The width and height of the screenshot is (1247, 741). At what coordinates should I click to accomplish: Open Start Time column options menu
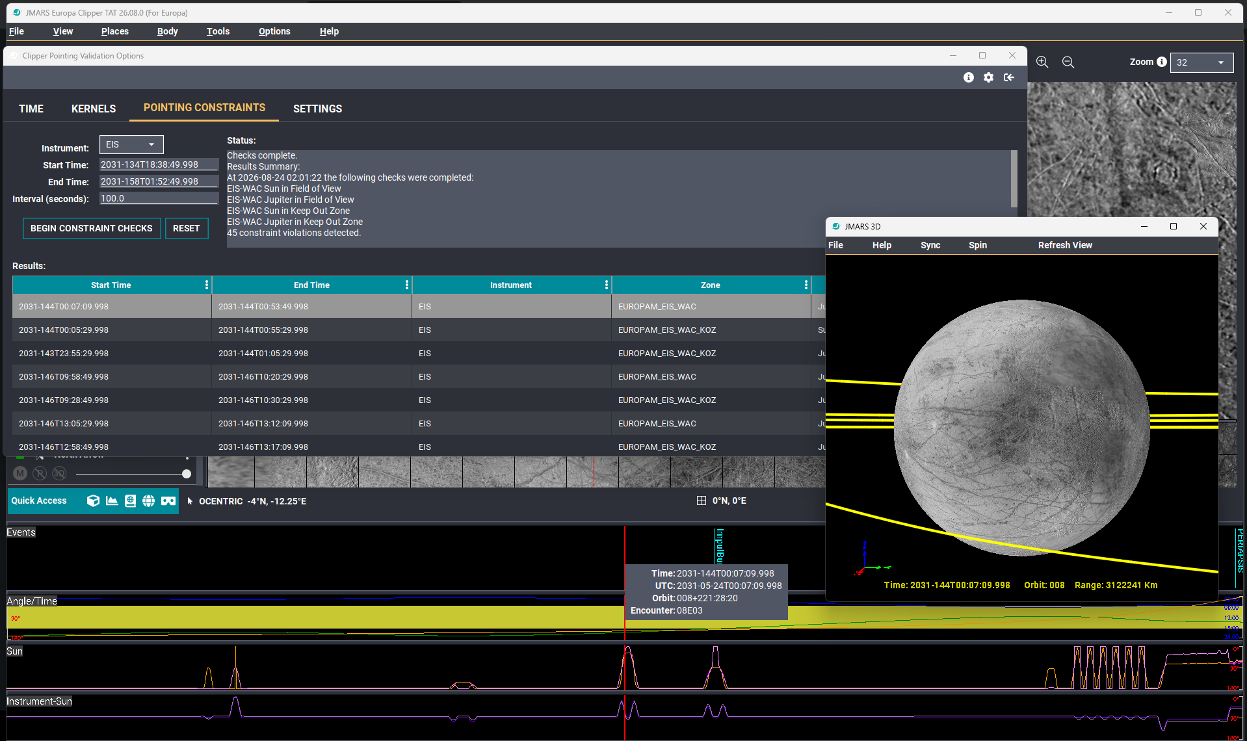click(x=207, y=285)
